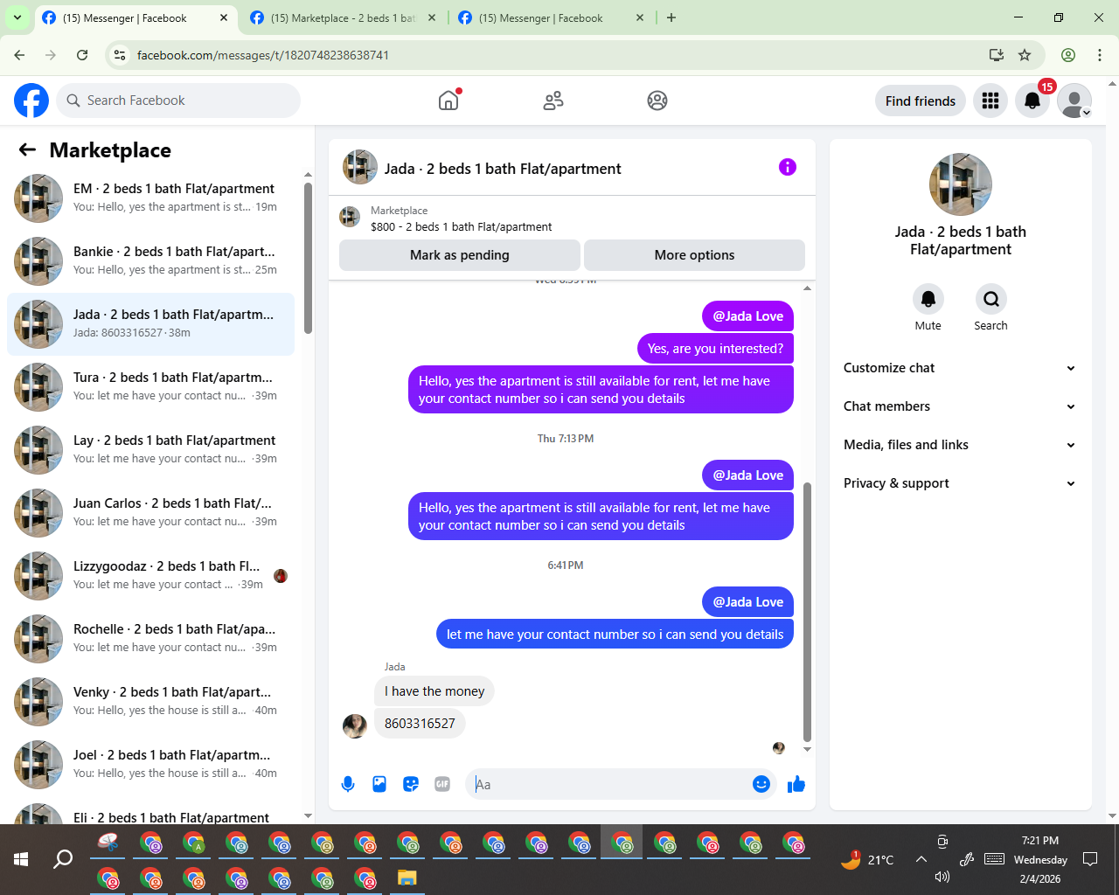
Task: Open the conversation information icon
Action: coord(788,167)
